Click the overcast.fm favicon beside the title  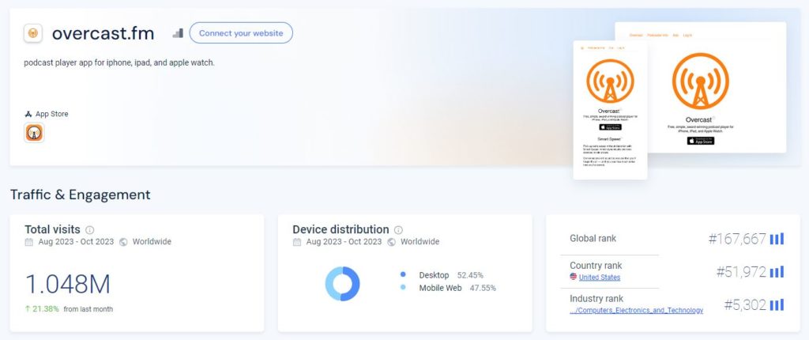pyautogui.click(x=33, y=33)
